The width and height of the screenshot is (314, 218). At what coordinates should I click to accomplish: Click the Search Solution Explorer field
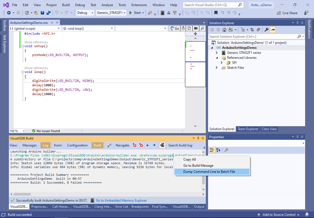tap(257, 36)
